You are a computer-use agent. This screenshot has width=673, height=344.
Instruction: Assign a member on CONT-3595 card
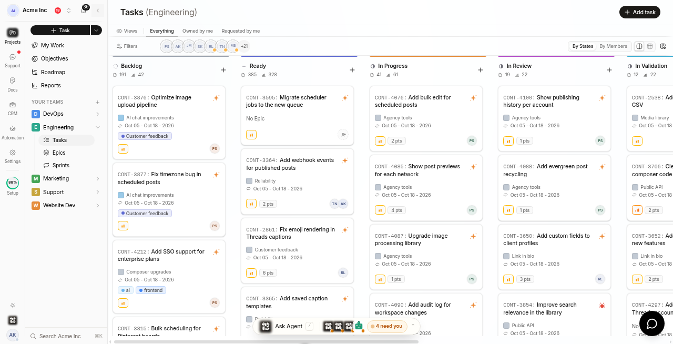coord(343,135)
